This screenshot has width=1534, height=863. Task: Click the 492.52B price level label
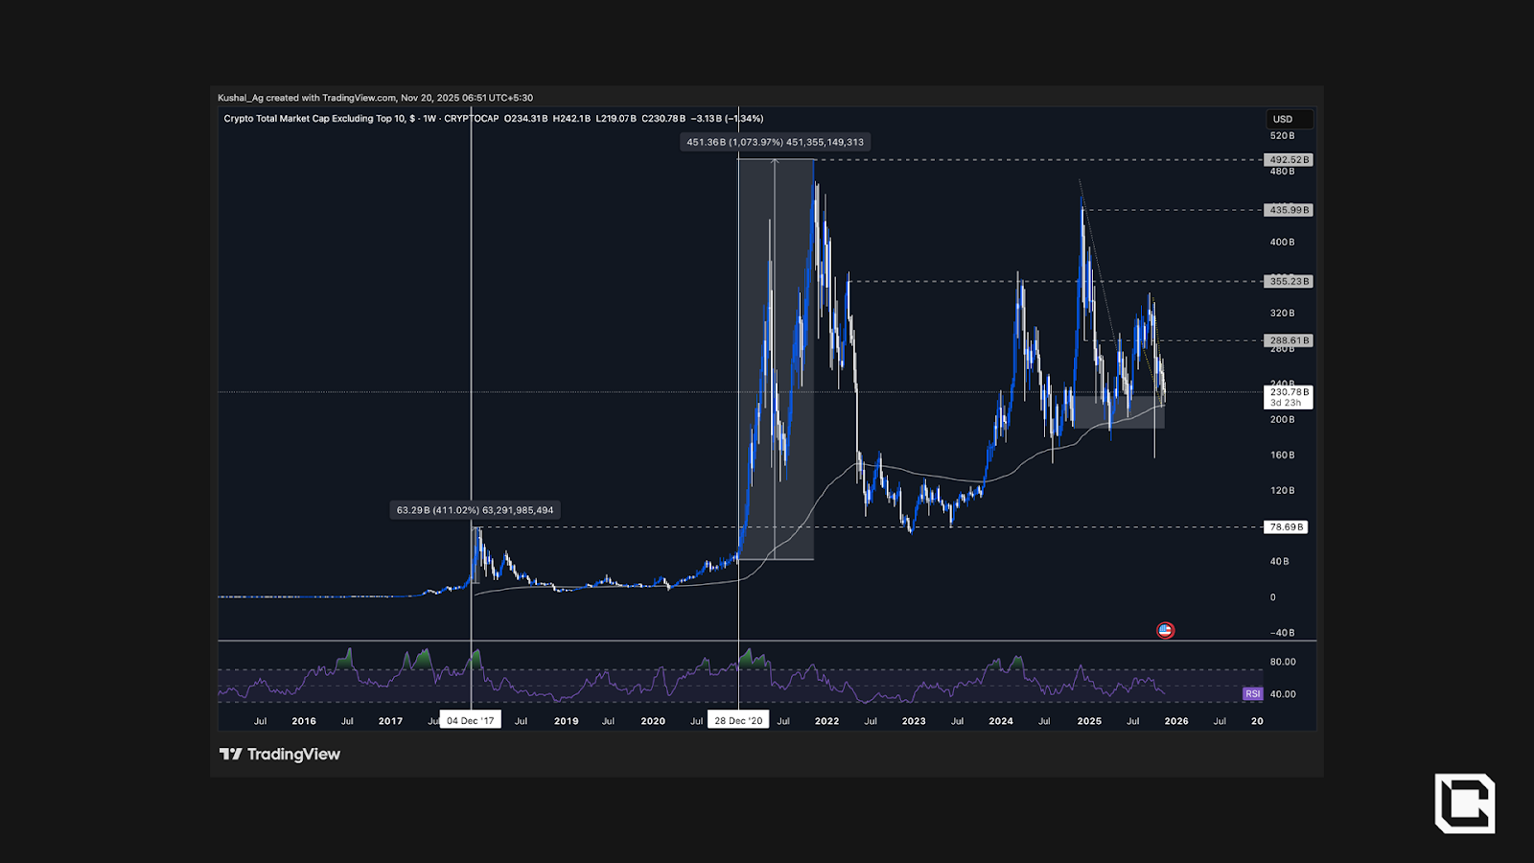(1289, 160)
